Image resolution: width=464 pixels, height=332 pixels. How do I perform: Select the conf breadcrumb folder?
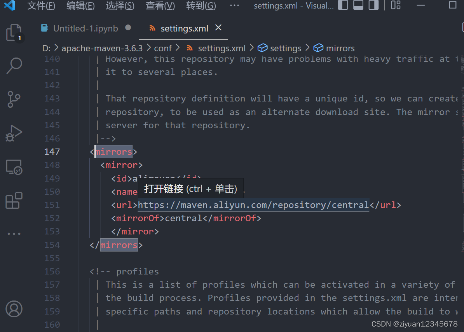pos(163,48)
